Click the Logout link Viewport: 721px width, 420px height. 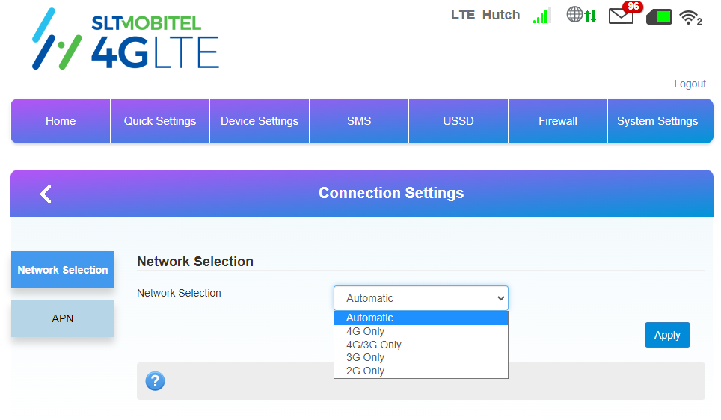(690, 84)
